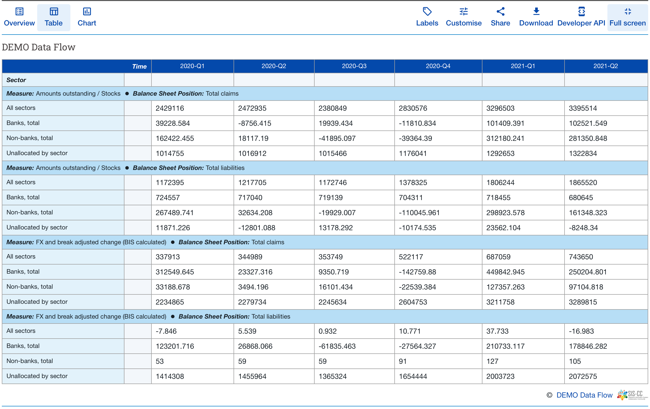The height and width of the screenshot is (409, 650).
Task: Click the Sector row header
Action: click(x=16, y=80)
